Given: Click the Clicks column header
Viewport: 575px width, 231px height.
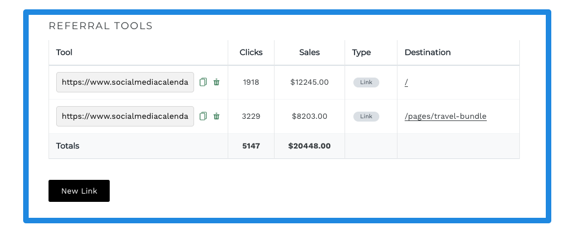Looking at the screenshot, I should pyautogui.click(x=251, y=52).
